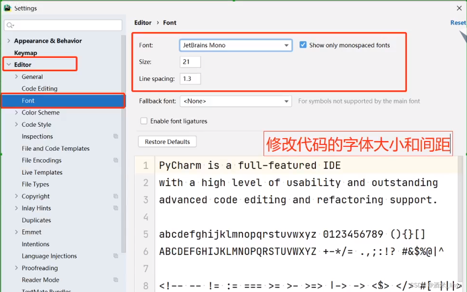This screenshot has height=292, width=467.
Task: Click the settings search field
Action: coord(63,25)
